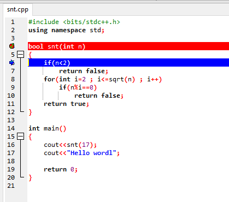The height and width of the screenshot is (202, 229).
Task: Click the for loop statement on line 8
Action: 103,79
